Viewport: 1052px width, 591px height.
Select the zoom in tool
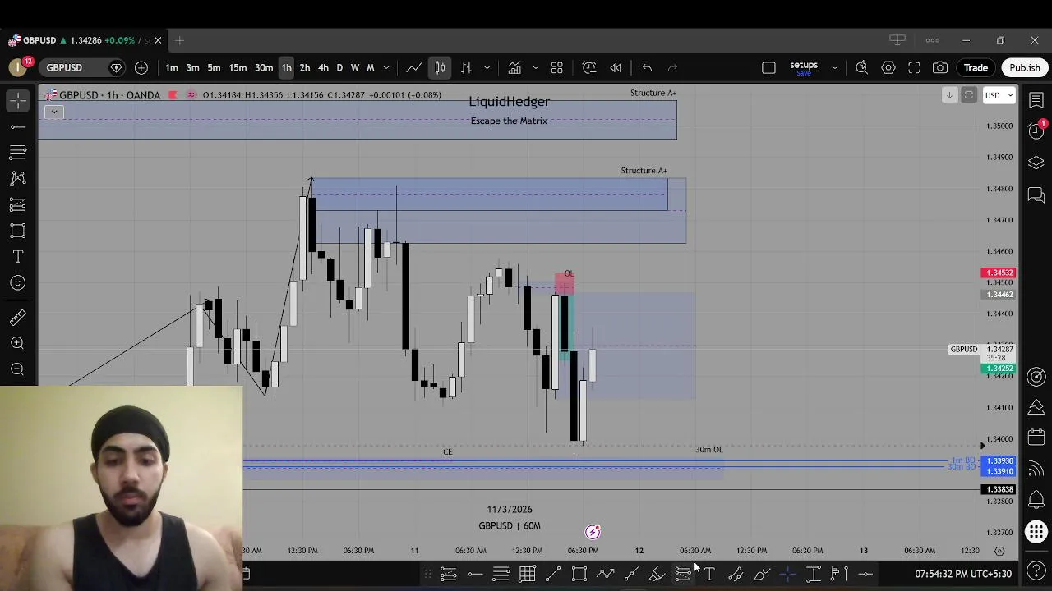pyautogui.click(x=18, y=343)
